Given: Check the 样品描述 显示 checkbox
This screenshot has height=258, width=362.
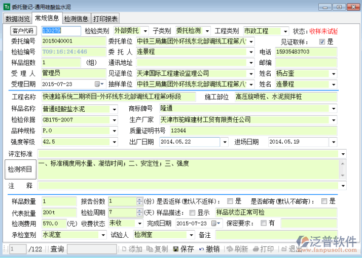Looking at the screenshot, I should pos(192,212).
